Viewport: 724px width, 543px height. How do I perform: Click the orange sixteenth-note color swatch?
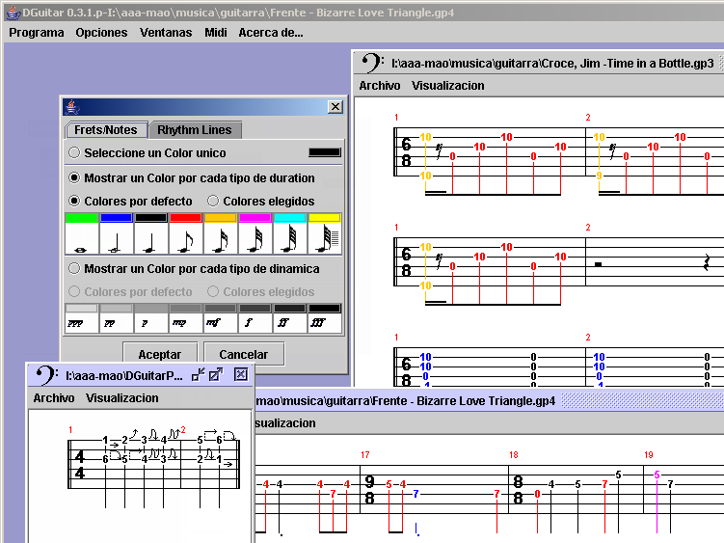click(220, 218)
